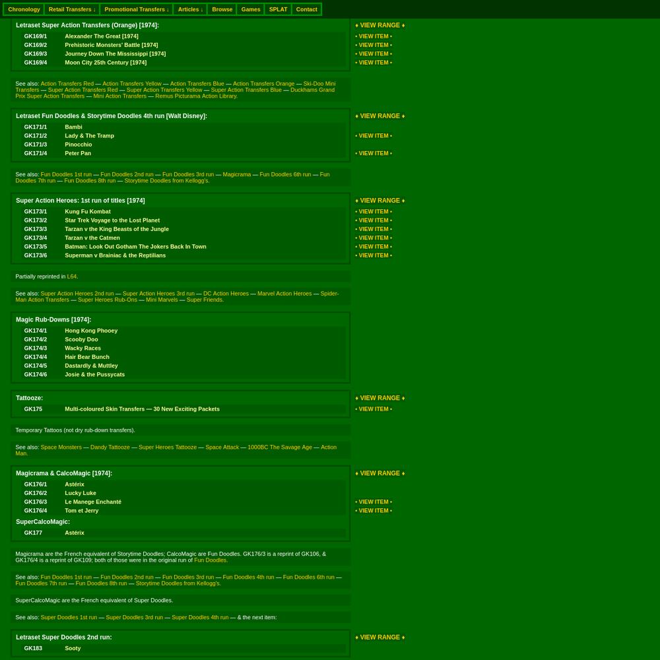660x660 pixels.
Task: Click the Josie & the Pussycats title
Action: tap(94, 375)
